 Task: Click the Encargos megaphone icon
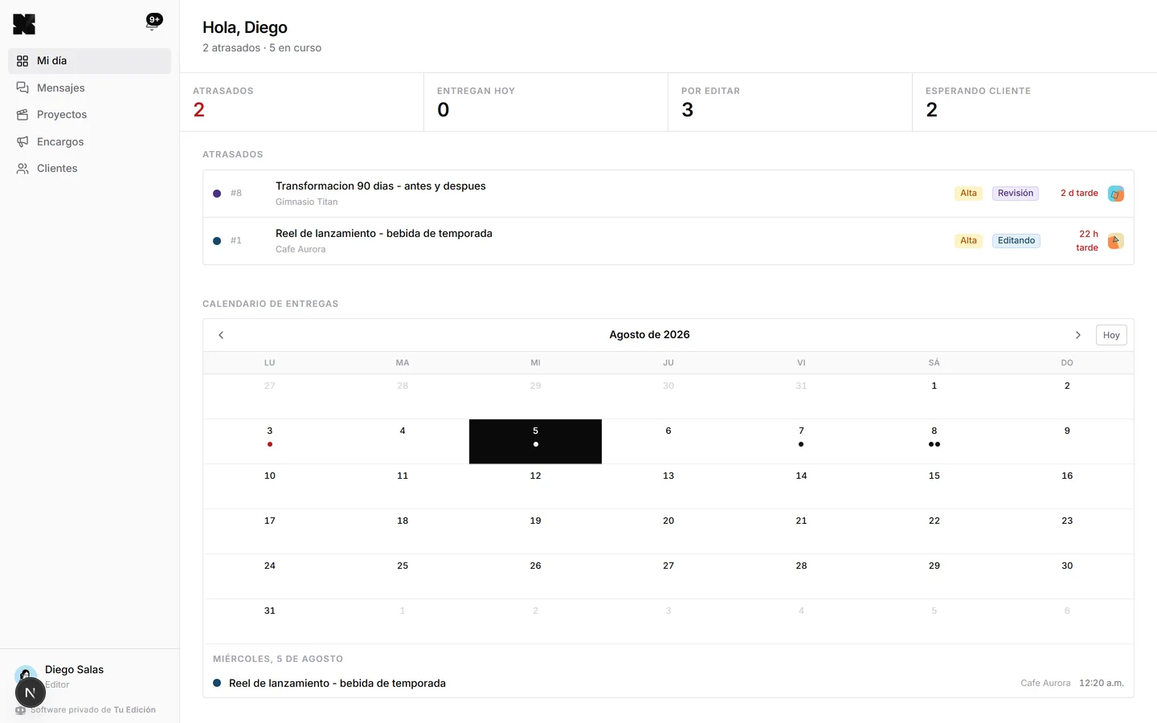pos(22,141)
